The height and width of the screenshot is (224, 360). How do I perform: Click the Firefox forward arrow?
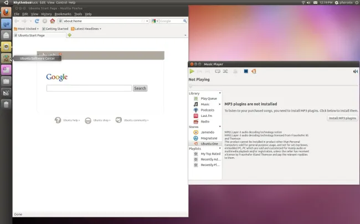point(24,21)
